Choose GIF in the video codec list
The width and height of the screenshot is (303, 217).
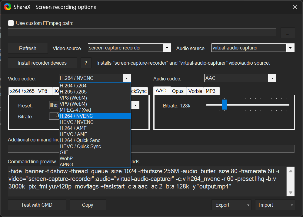pos(64,152)
